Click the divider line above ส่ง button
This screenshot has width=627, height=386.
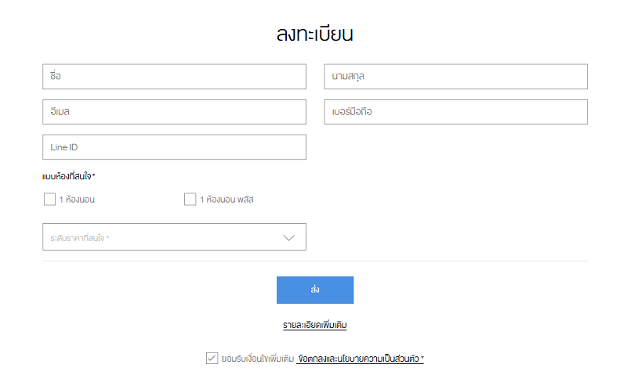pos(315,261)
